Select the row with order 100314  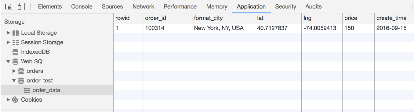coord(263,28)
